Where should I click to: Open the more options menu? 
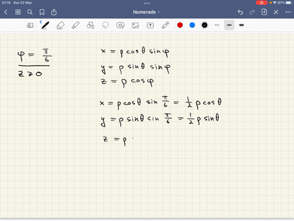pos(288,12)
